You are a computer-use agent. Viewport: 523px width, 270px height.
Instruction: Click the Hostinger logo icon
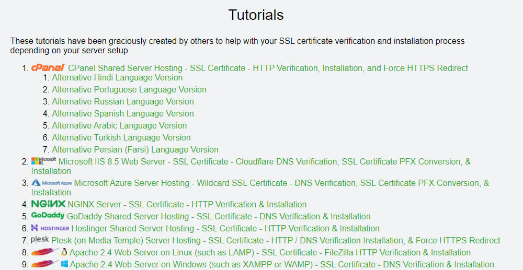[50, 228]
